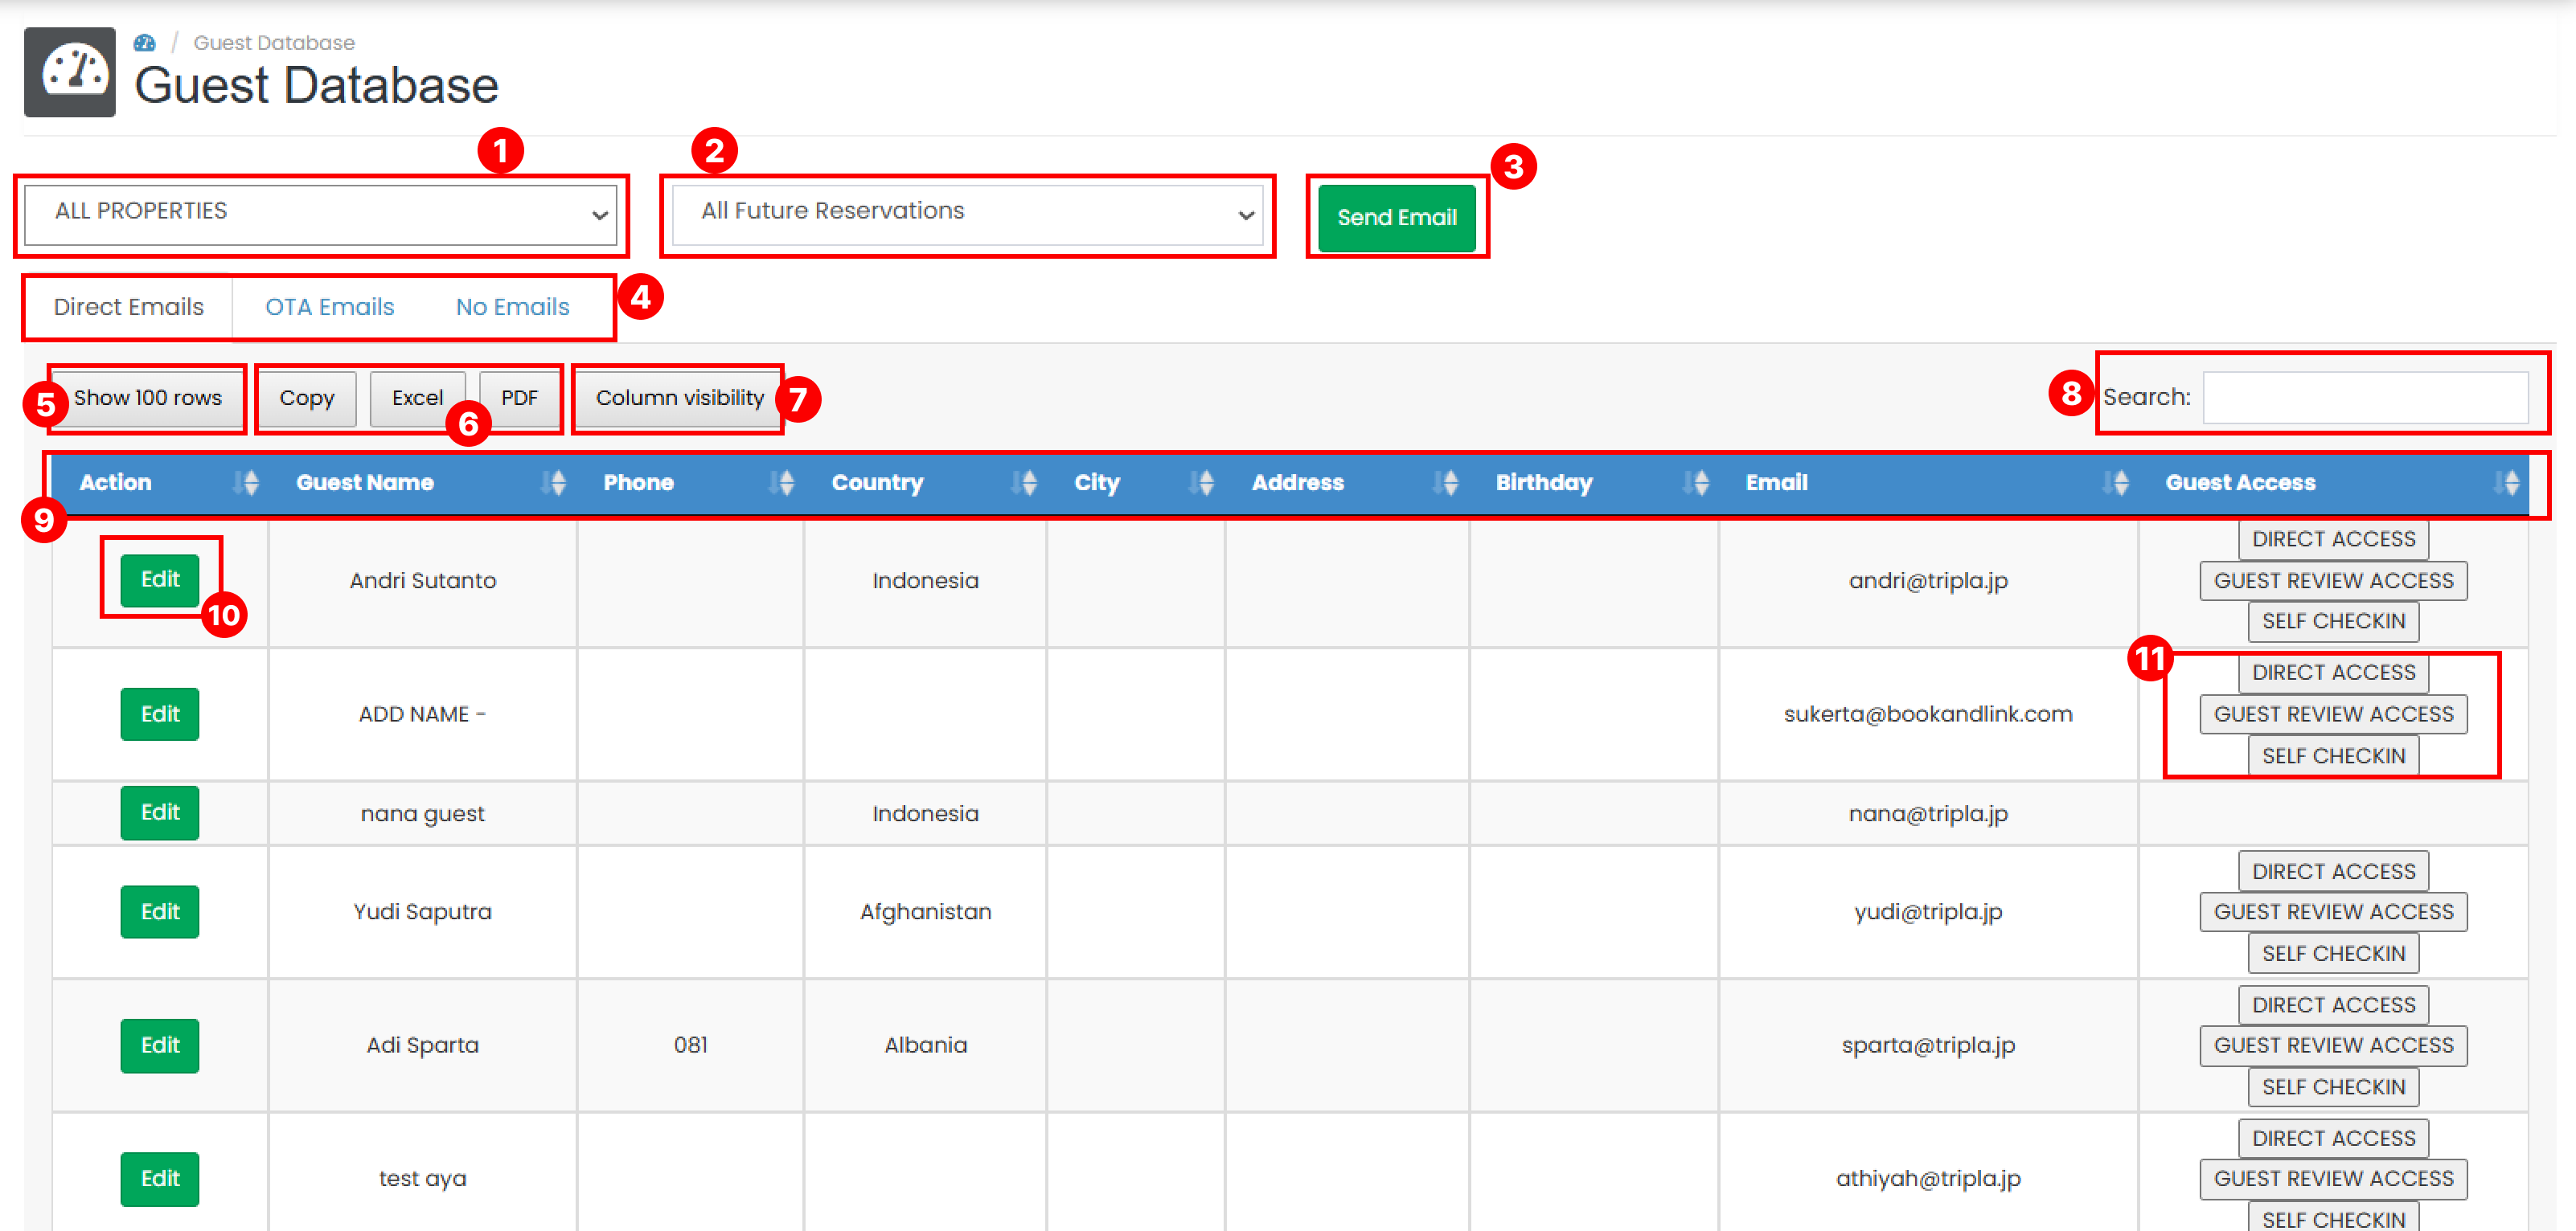Click the home icon in the breadcrumb
Image resolution: width=2576 pixels, height=1231 pixels.
(146, 42)
